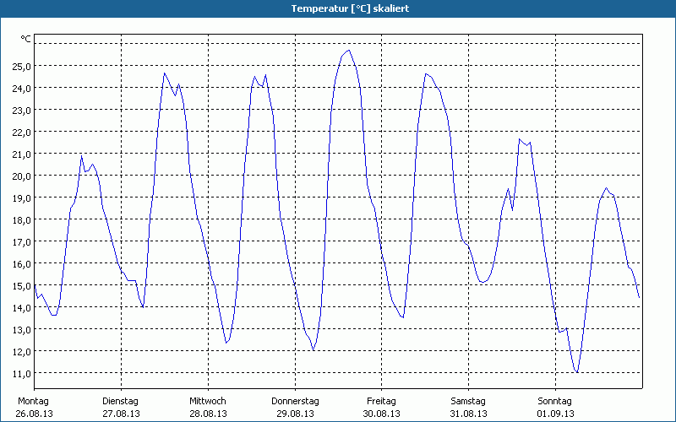Image resolution: width=676 pixels, height=422 pixels.
Task: Click the °C unit label above the y-axis
Action: tap(26, 39)
